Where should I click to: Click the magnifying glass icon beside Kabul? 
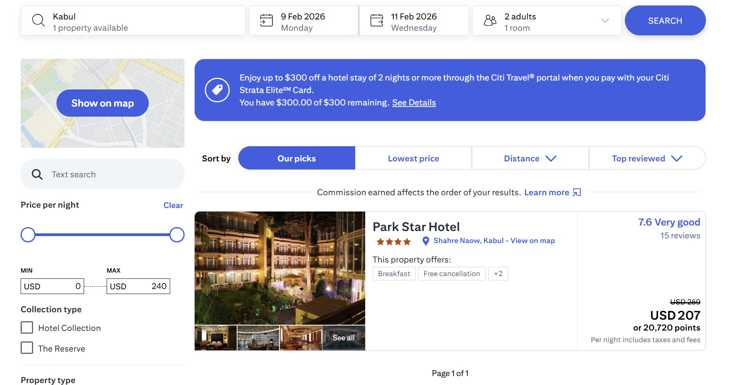pyautogui.click(x=38, y=20)
